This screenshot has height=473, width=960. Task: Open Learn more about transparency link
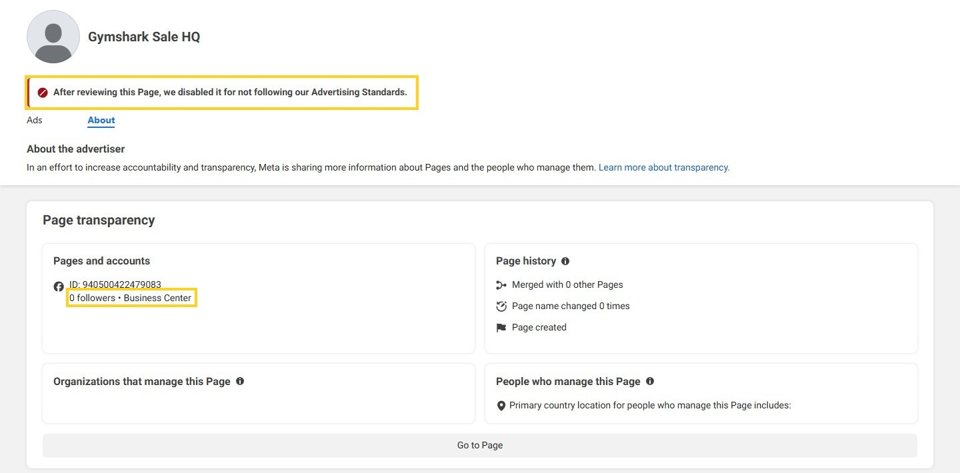[664, 167]
